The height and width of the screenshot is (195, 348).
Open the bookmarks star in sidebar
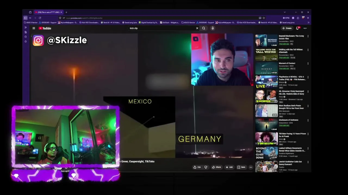(26, 41)
